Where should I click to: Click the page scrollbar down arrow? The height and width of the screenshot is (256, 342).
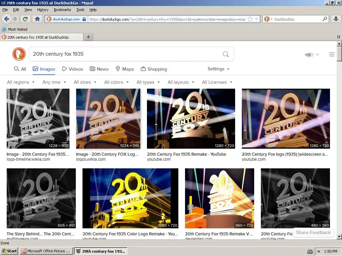coord(339,236)
